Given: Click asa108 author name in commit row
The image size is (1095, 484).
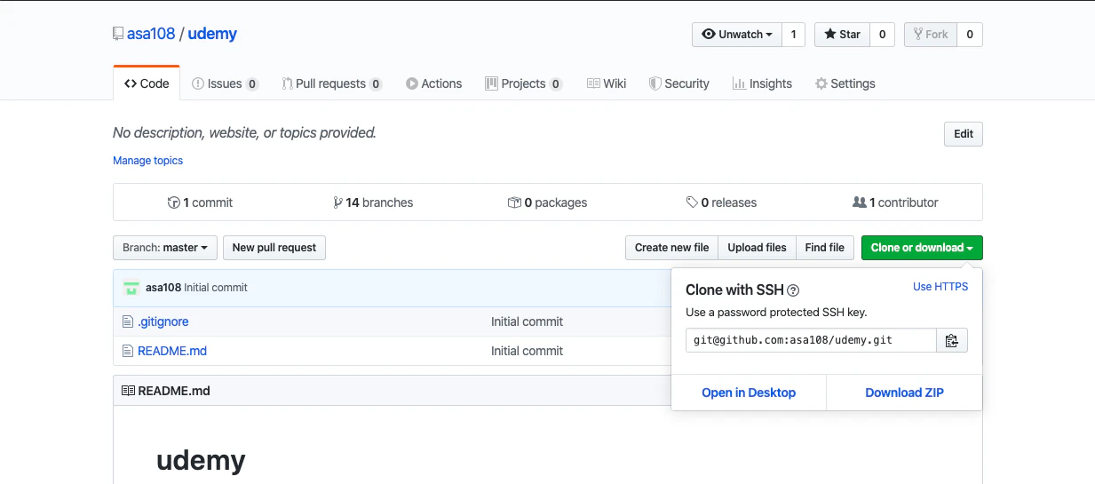Looking at the screenshot, I should 163,288.
